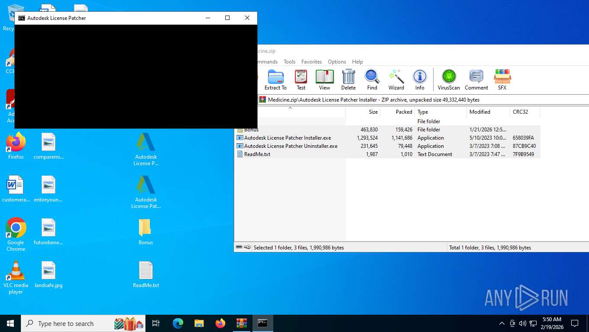
Task: Sort archive list by Size column
Action: (362, 112)
